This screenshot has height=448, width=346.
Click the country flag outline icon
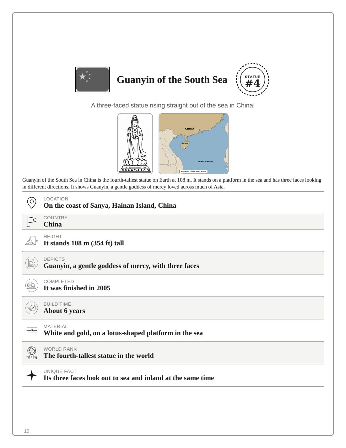tap(31, 222)
